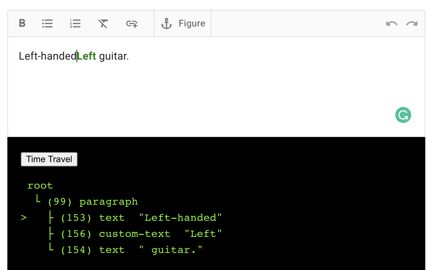Click the ">" marker beside the selected node
Viewport: 436px width, 270px height.
coord(23,217)
